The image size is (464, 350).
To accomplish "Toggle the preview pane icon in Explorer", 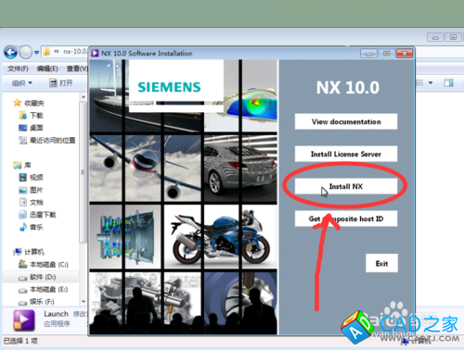I will pyautogui.click(x=448, y=82).
